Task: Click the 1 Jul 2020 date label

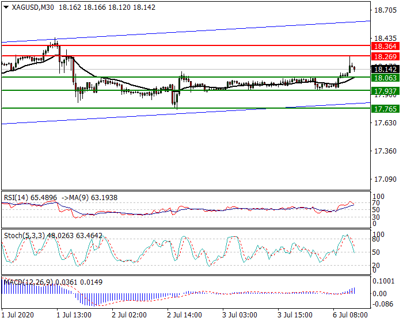Action: [x=17, y=315]
